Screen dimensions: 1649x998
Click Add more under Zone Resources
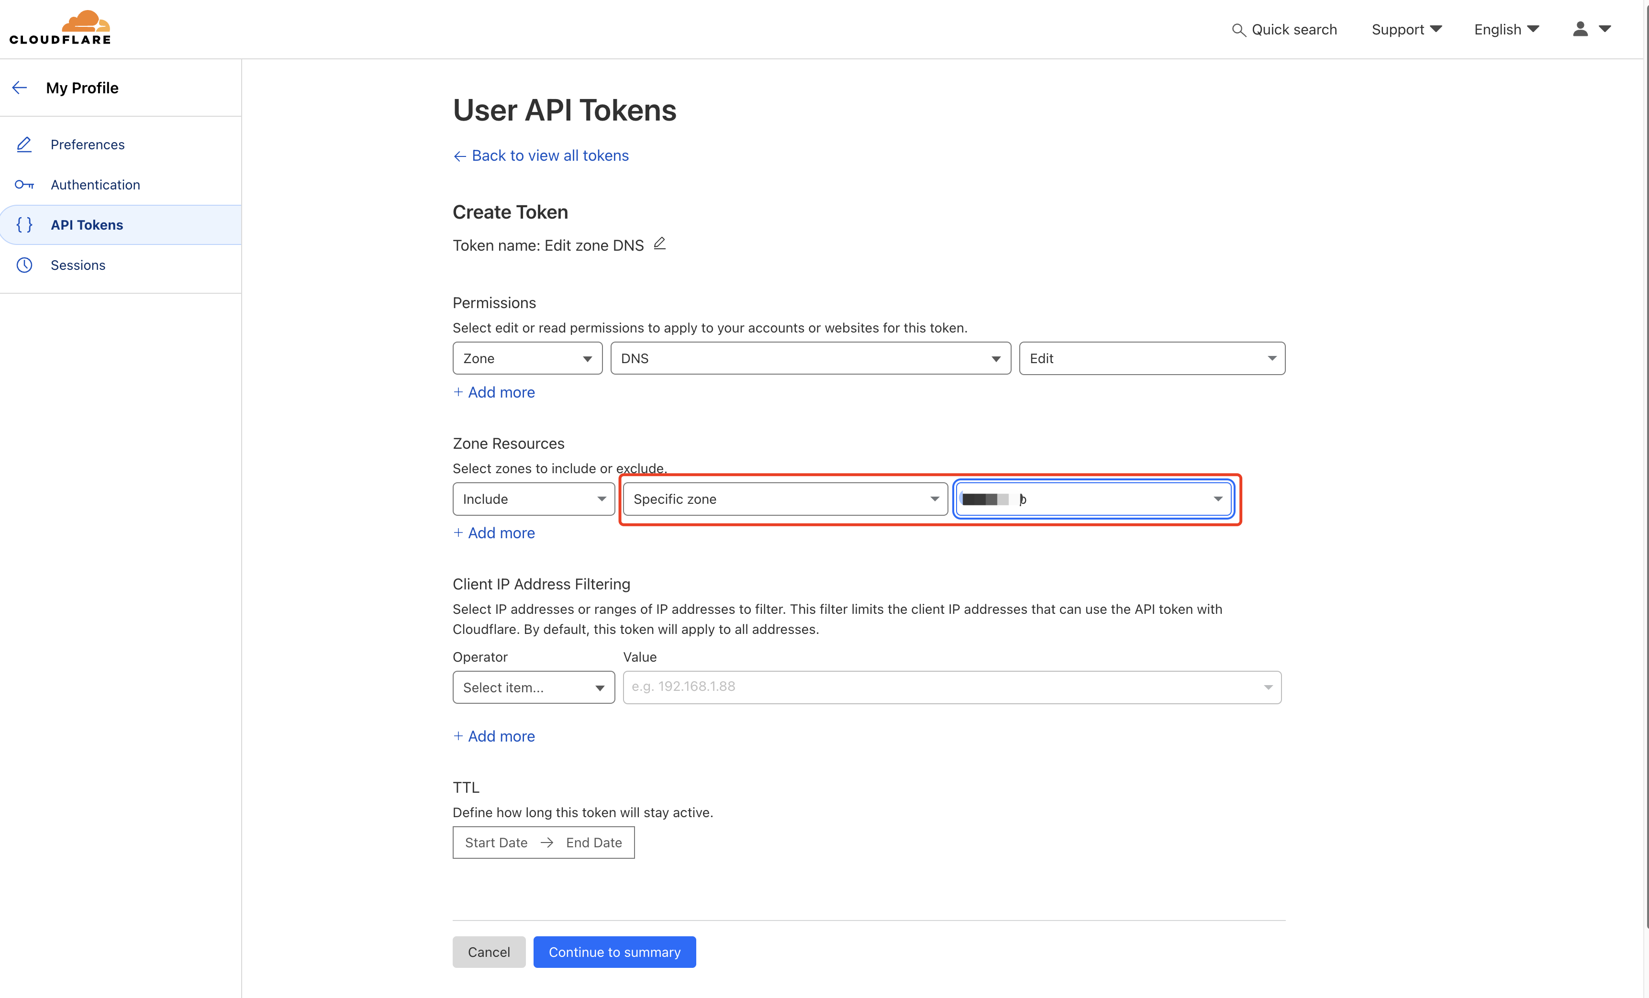(x=494, y=533)
